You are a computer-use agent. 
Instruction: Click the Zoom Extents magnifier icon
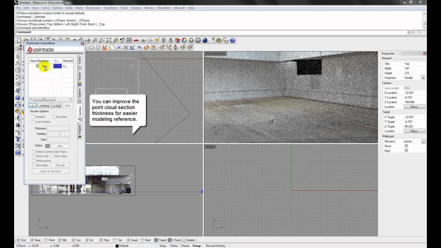point(109,41)
